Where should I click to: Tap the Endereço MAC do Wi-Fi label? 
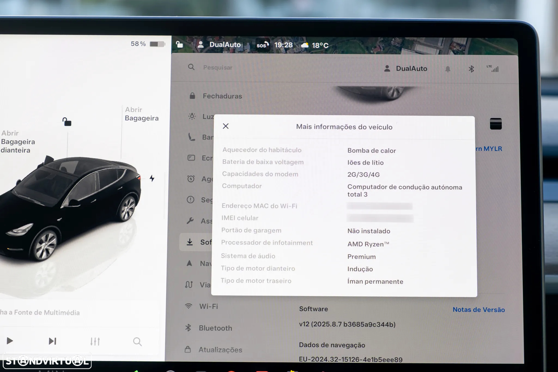pos(259,206)
